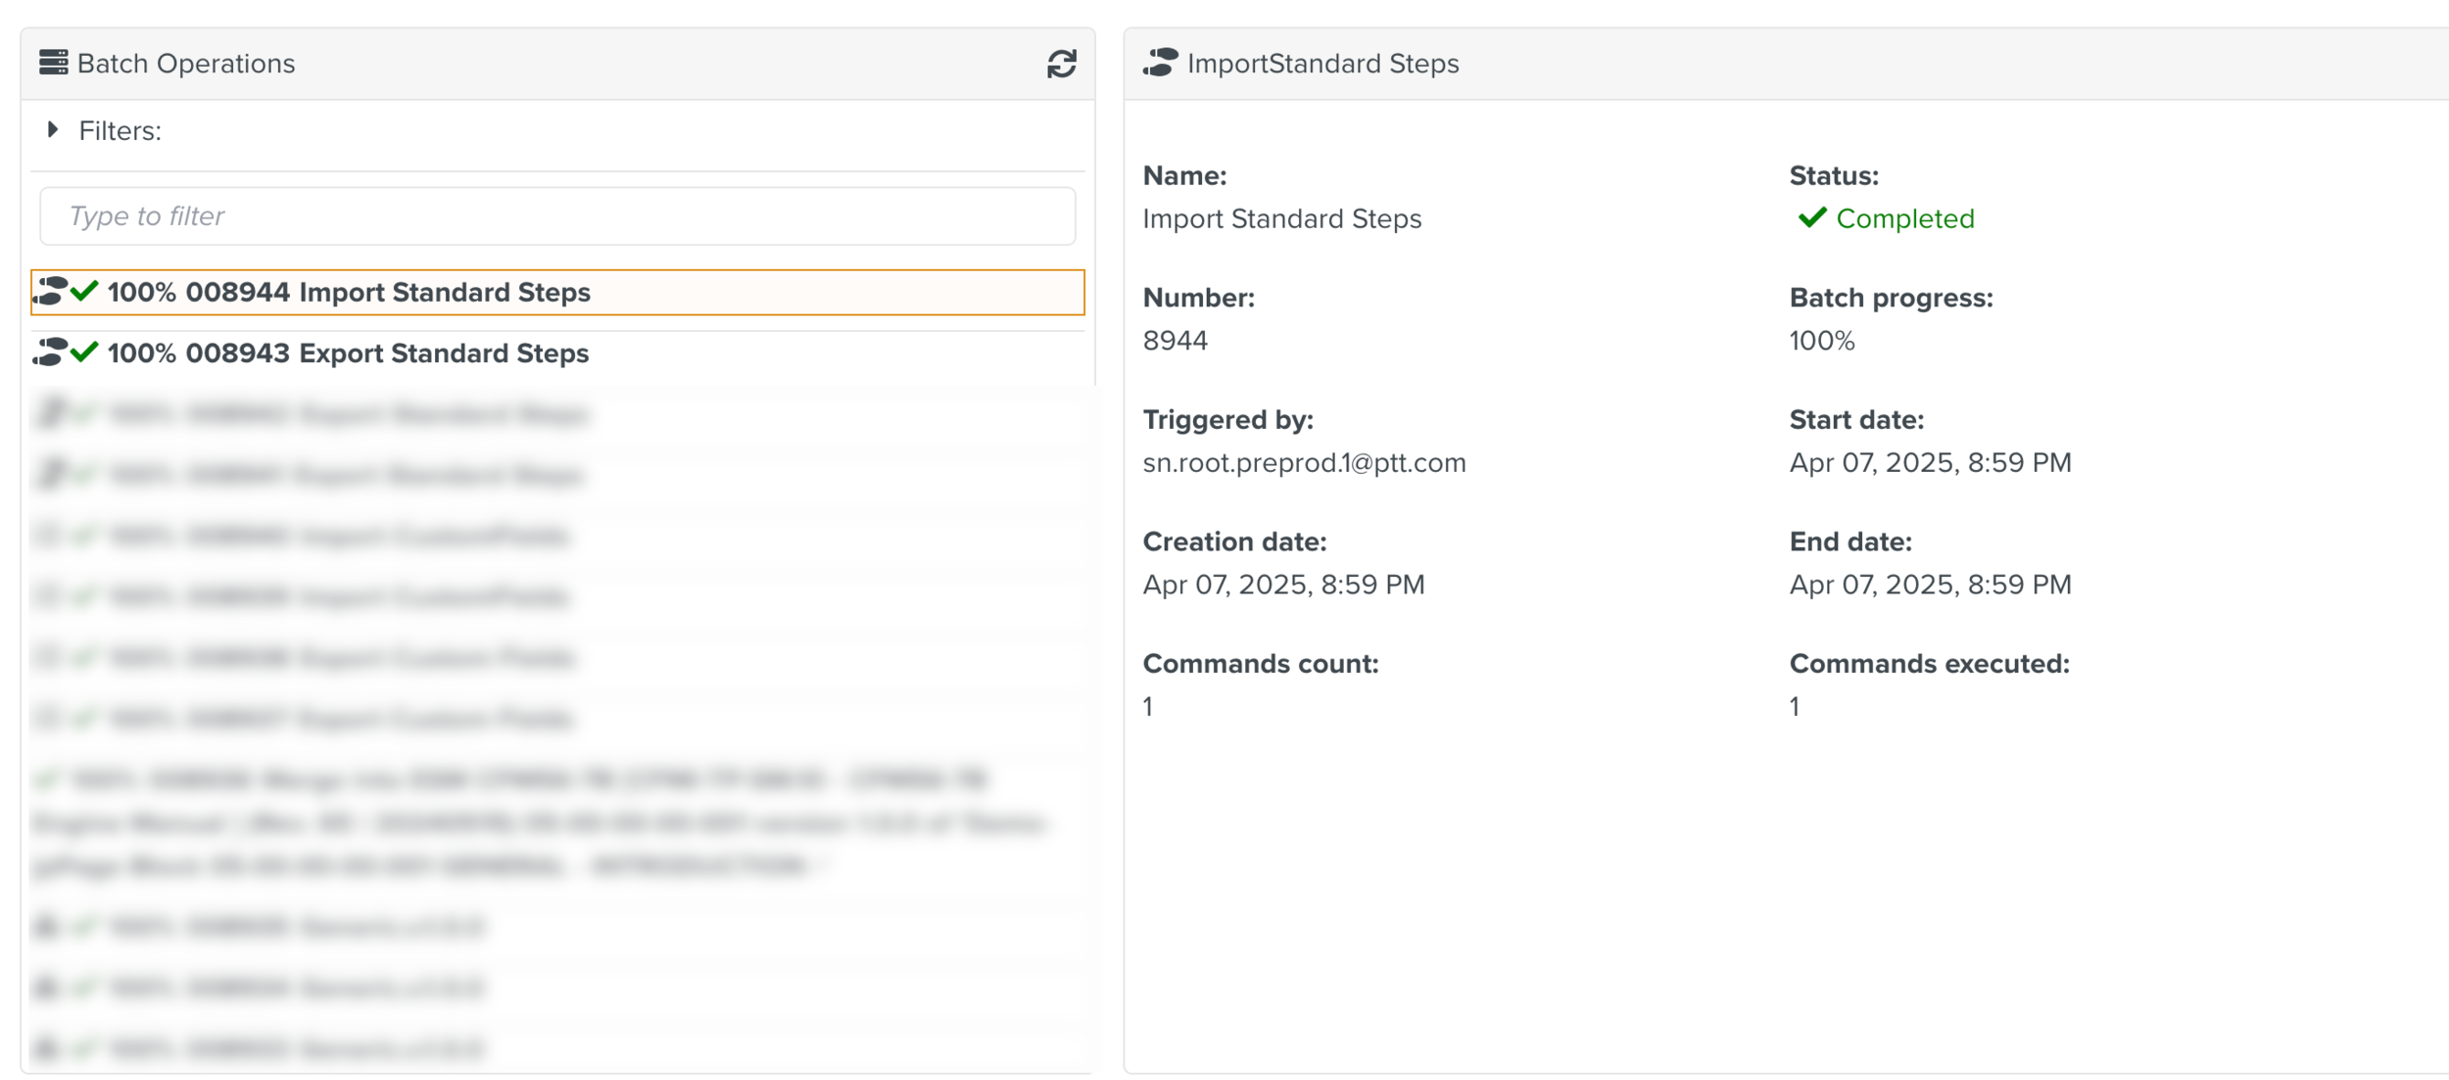This screenshot has width=2449, height=1080.
Task: Expand the Filters section triangle
Action: (x=53, y=130)
